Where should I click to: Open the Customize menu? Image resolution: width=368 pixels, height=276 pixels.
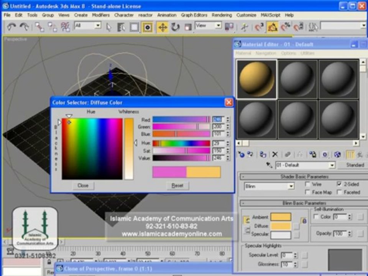point(246,15)
